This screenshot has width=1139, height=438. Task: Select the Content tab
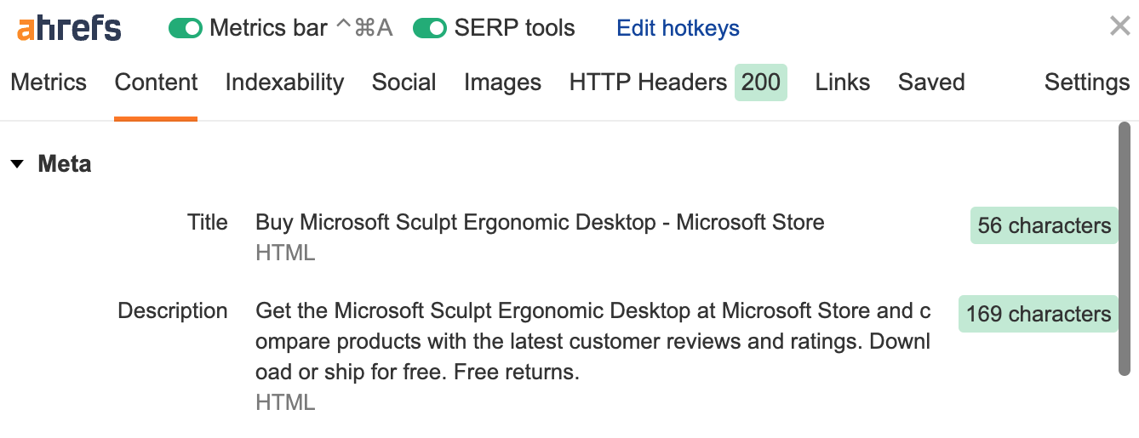(156, 82)
